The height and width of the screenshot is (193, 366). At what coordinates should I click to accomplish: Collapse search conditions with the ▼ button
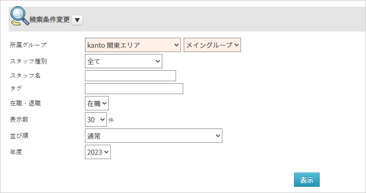(78, 20)
